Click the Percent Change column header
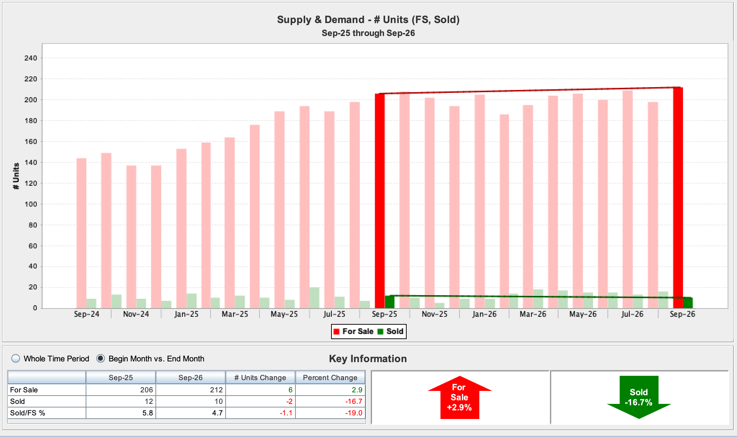This screenshot has width=737, height=437. click(330, 378)
